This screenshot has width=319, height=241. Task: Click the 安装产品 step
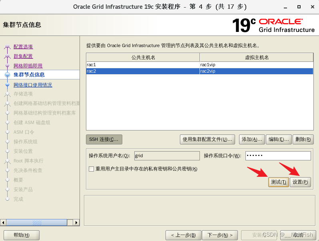point(23,190)
